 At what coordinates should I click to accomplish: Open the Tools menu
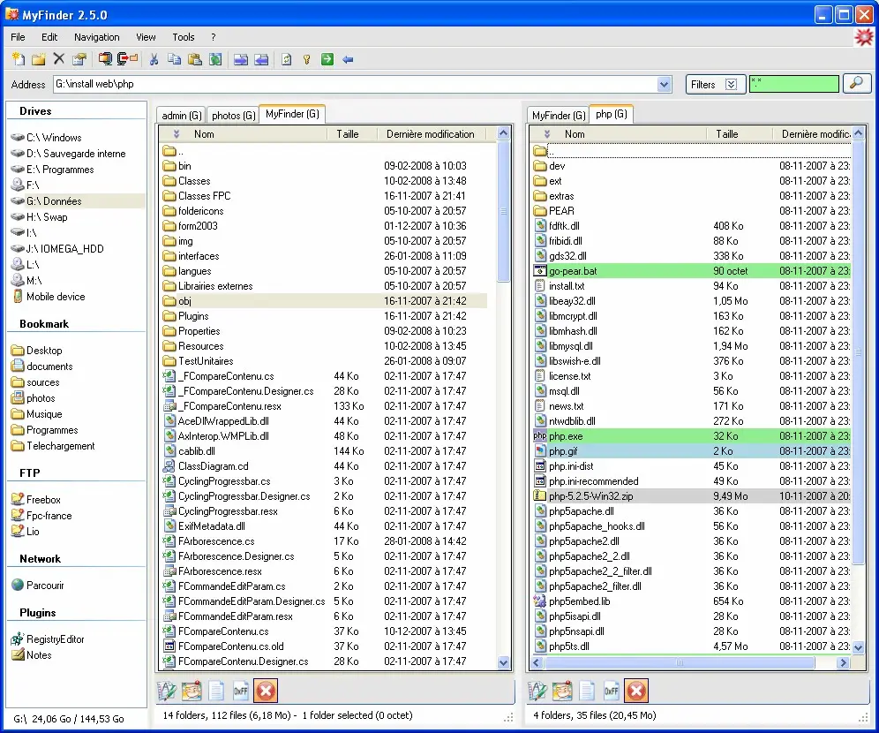(184, 37)
